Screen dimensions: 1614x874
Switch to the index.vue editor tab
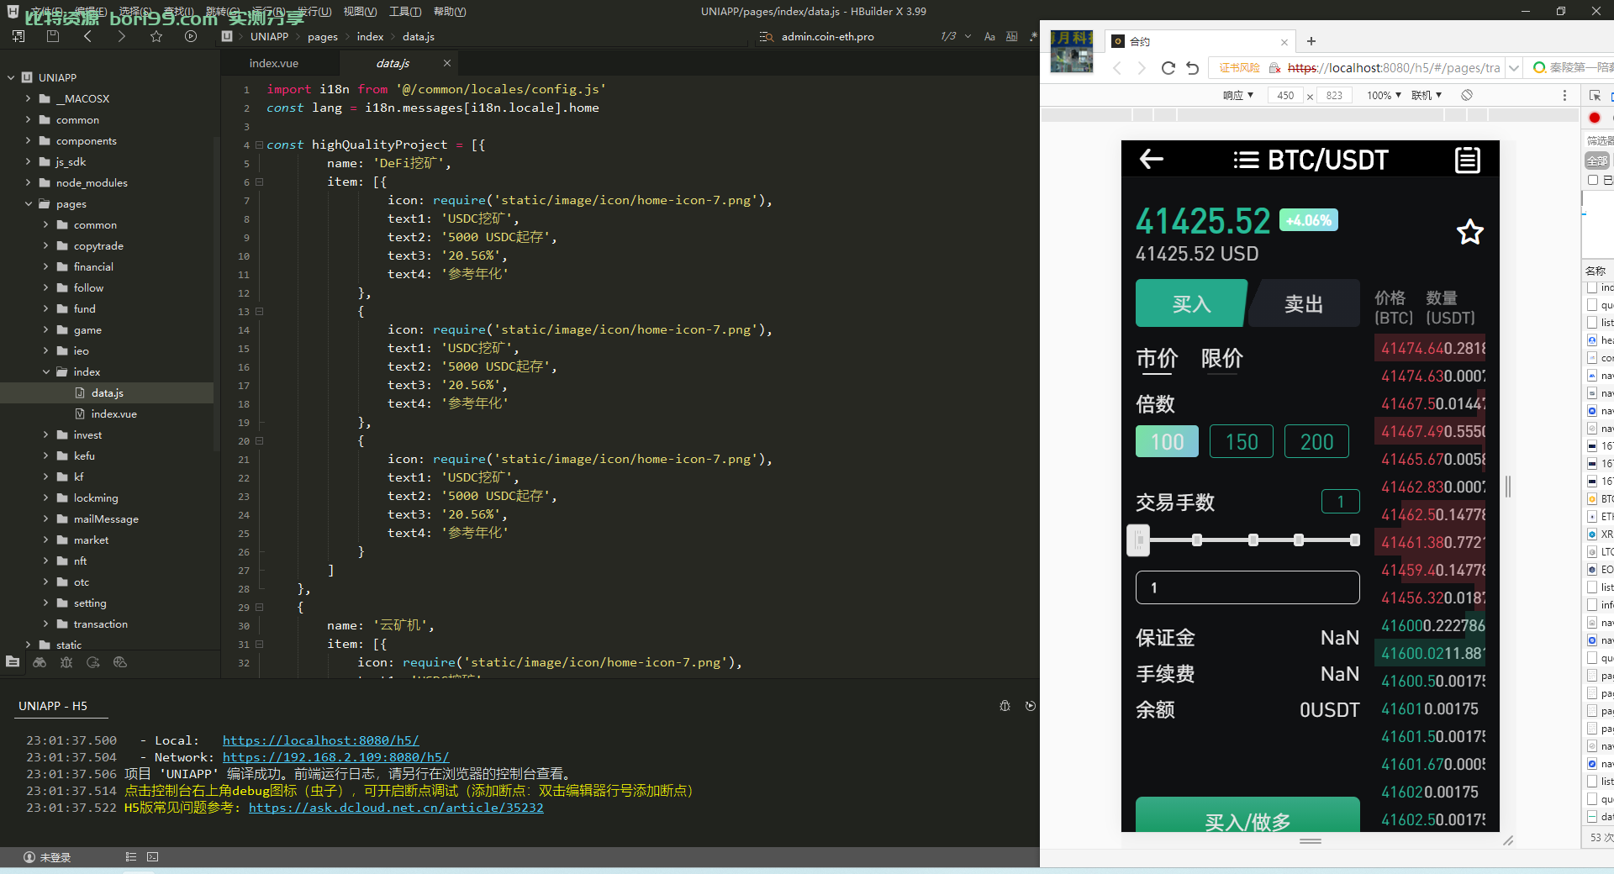click(x=274, y=63)
